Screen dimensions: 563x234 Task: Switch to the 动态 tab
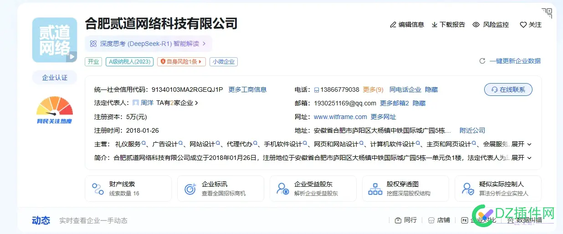tap(41, 220)
